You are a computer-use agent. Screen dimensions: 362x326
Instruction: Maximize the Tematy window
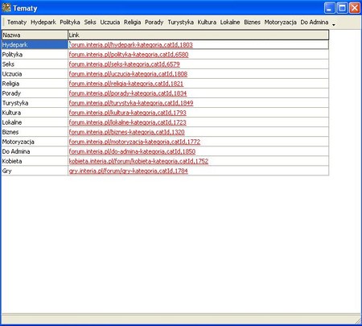pyautogui.click(x=342, y=8)
